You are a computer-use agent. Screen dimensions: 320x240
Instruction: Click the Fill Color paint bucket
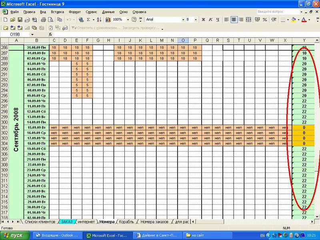coord(294,19)
